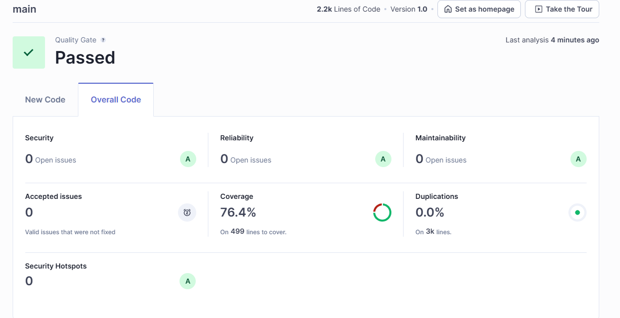Image resolution: width=620 pixels, height=318 pixels.
Task: Click the Last analysis 4 minutes ago text
Action: coord(552,40)
